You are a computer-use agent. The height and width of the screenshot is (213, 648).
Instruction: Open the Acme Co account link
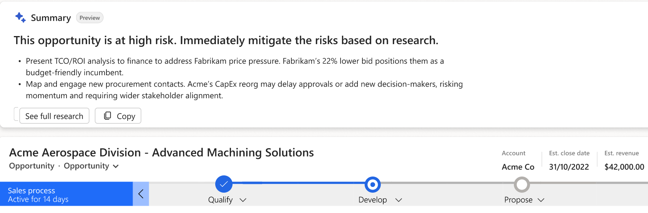click(518, 167)
